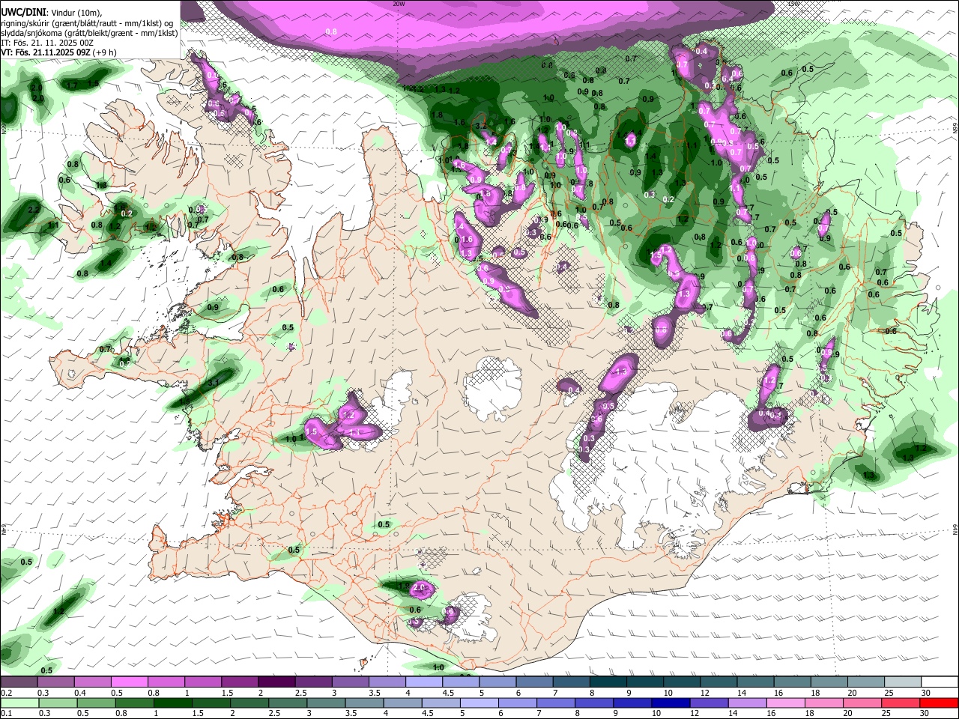Viewport: 959px width, 719px height.
Task: Click the '(+9 h)' forecast offset text
Action: [104, 52]
